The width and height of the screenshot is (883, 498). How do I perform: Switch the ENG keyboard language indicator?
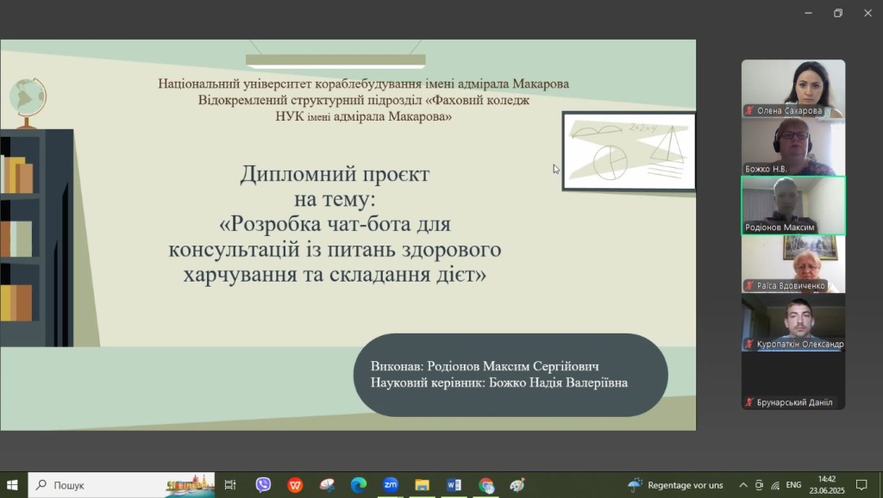tap(793, 485)
